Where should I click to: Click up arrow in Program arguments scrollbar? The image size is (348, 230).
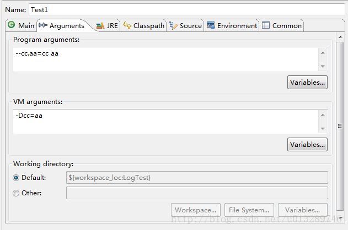pyautogui.click(x=323, y=53)
